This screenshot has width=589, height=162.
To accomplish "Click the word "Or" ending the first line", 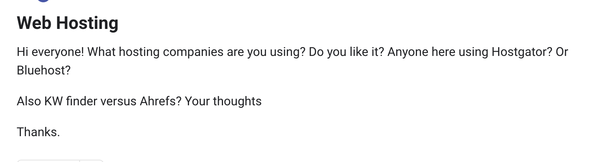I will click(562, 52).
